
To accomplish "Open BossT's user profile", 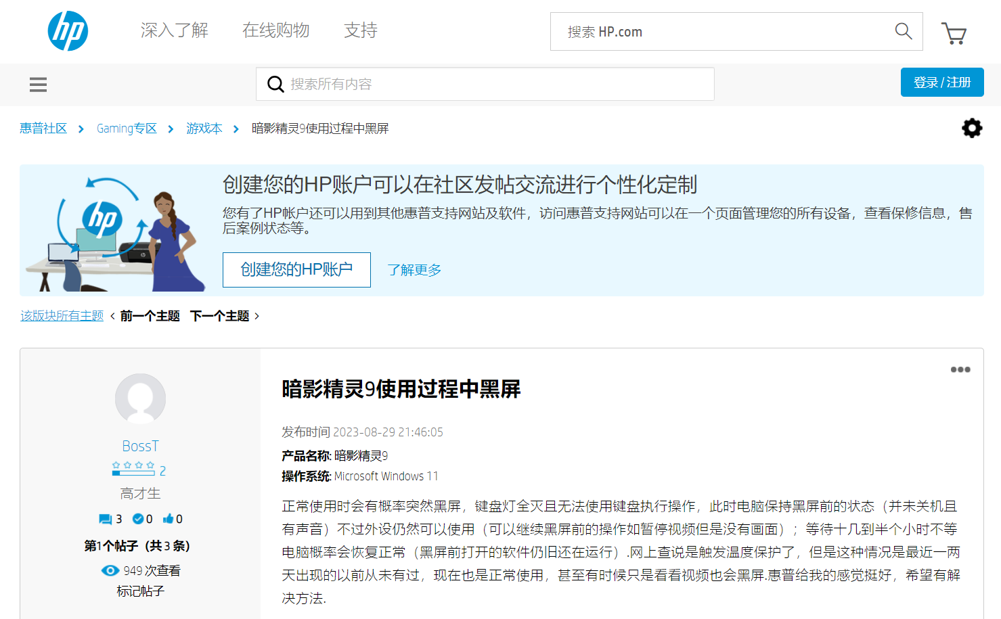I will pyautogui.click(x=140, y=446).
